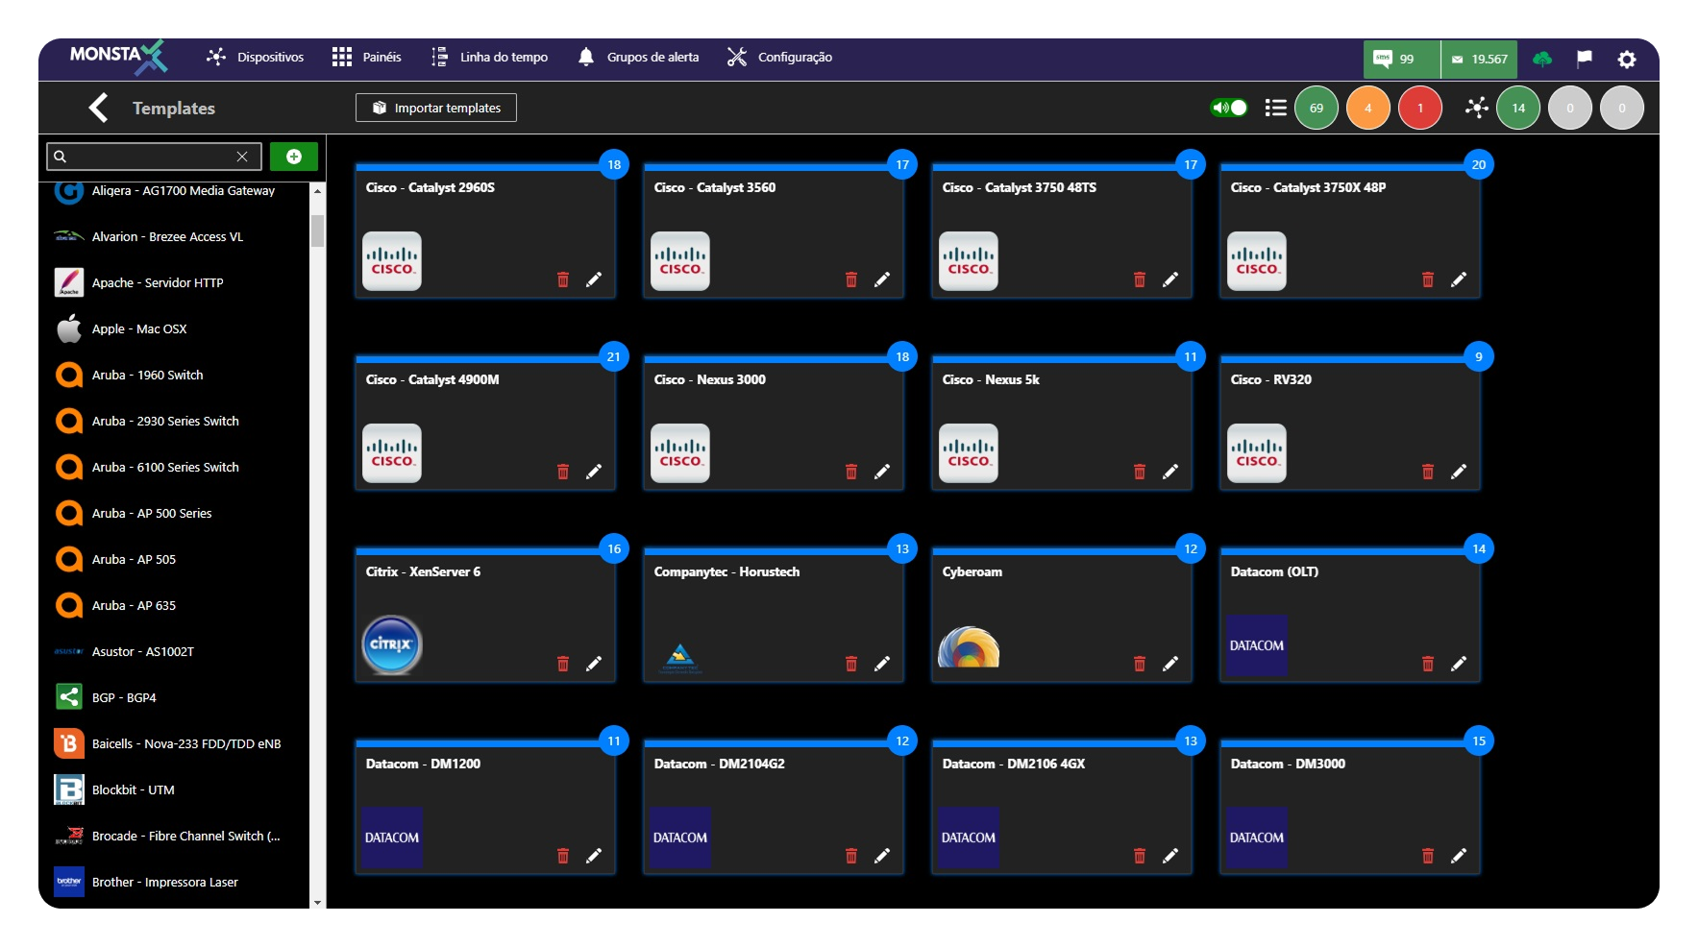This screenshot has width=1698, height=947.
Task: Edit the Cisco - Nexus 3000 template
Action: click(882, 472)
